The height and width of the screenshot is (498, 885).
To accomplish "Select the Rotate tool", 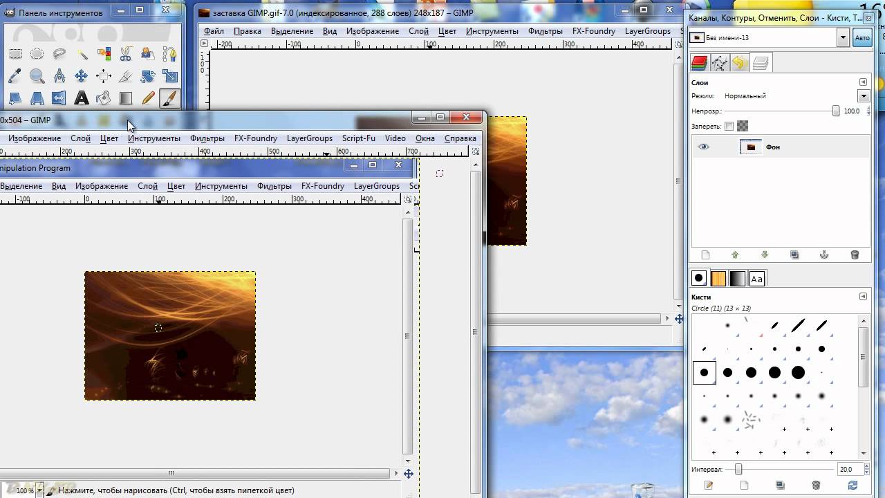I will [148, 76].
